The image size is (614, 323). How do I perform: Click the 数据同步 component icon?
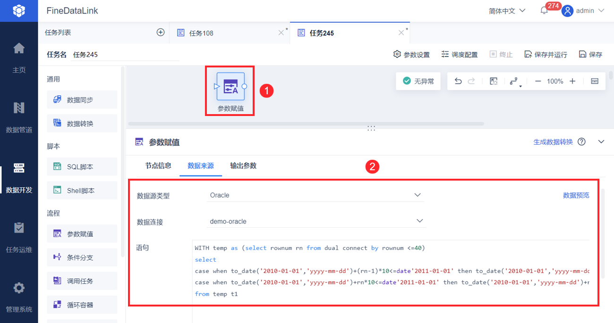tap(57, 99)
